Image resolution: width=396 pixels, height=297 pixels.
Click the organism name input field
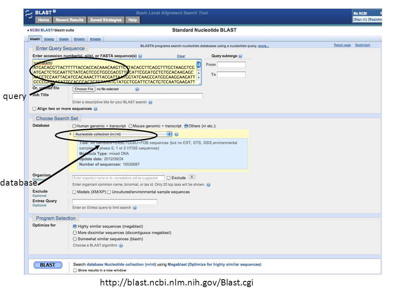coord(118,178)
